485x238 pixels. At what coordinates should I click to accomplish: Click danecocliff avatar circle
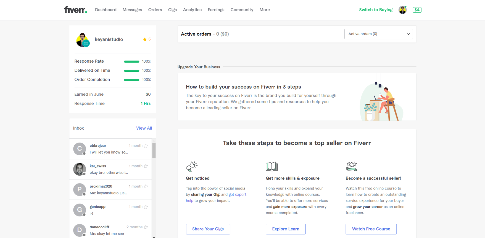[79, 230]
